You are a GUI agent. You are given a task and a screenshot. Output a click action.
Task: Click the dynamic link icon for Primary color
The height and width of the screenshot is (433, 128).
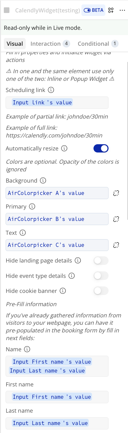click(x=116, y=219)
